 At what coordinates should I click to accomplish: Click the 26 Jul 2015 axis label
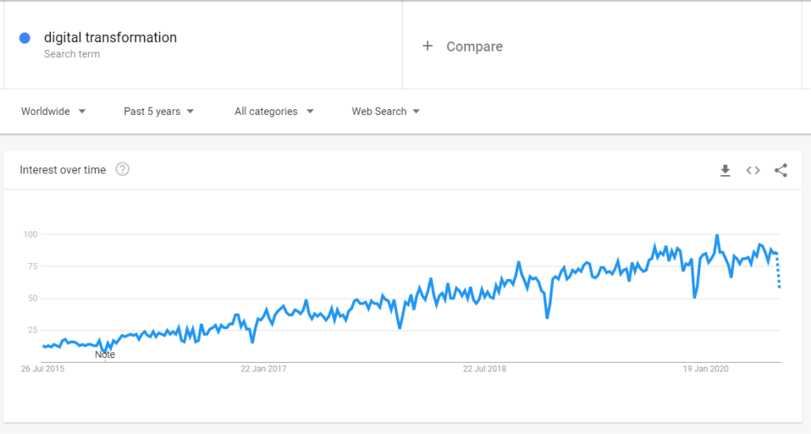coord(44,368)
